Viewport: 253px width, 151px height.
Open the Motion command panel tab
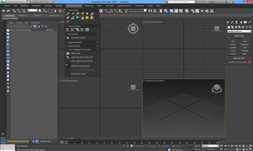coord(241,22)
